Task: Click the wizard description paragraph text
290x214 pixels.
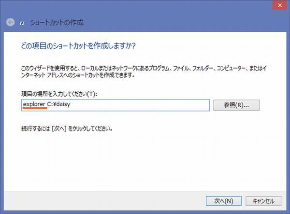Action: (144, 71)
